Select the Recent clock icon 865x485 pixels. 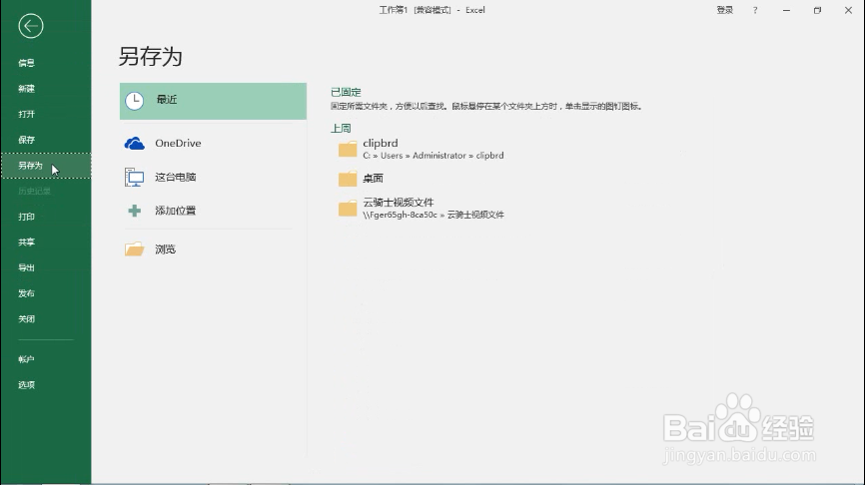click(134, 101)
